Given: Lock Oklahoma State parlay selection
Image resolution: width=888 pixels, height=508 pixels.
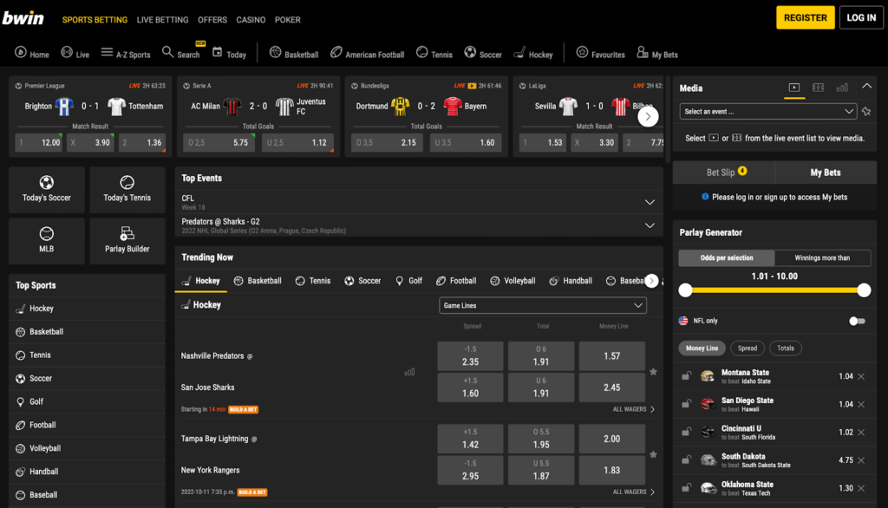Looking at the screenshot, I should (x=687, y=487).
